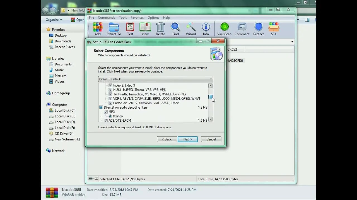The width and height of the screenshot is (357, 200).
Task: Run the Test archive tool
Action: (130, 29)
